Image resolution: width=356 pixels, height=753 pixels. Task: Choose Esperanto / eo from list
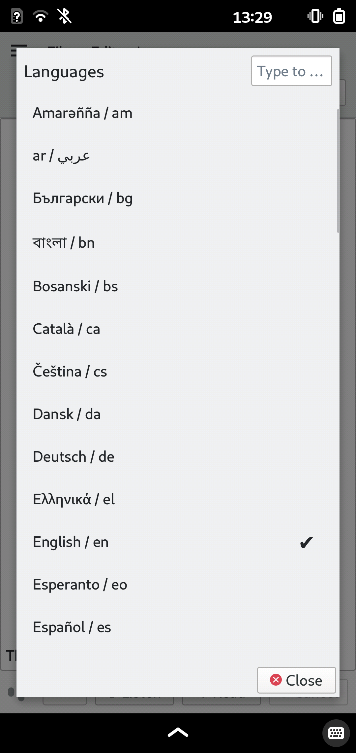(x=80, y=585)
